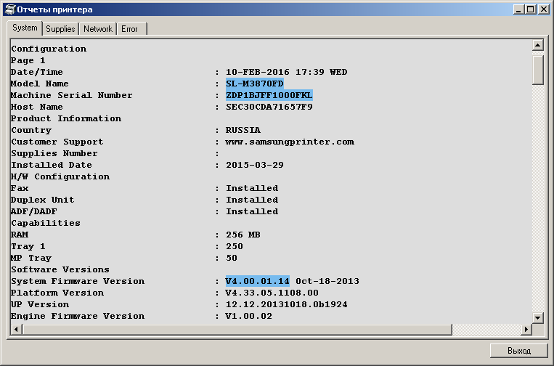Click the country value RUSSIA
Image resolution: width=554 pixels, height=366 pixels.
pyautogui.click(x=243, y=131)
